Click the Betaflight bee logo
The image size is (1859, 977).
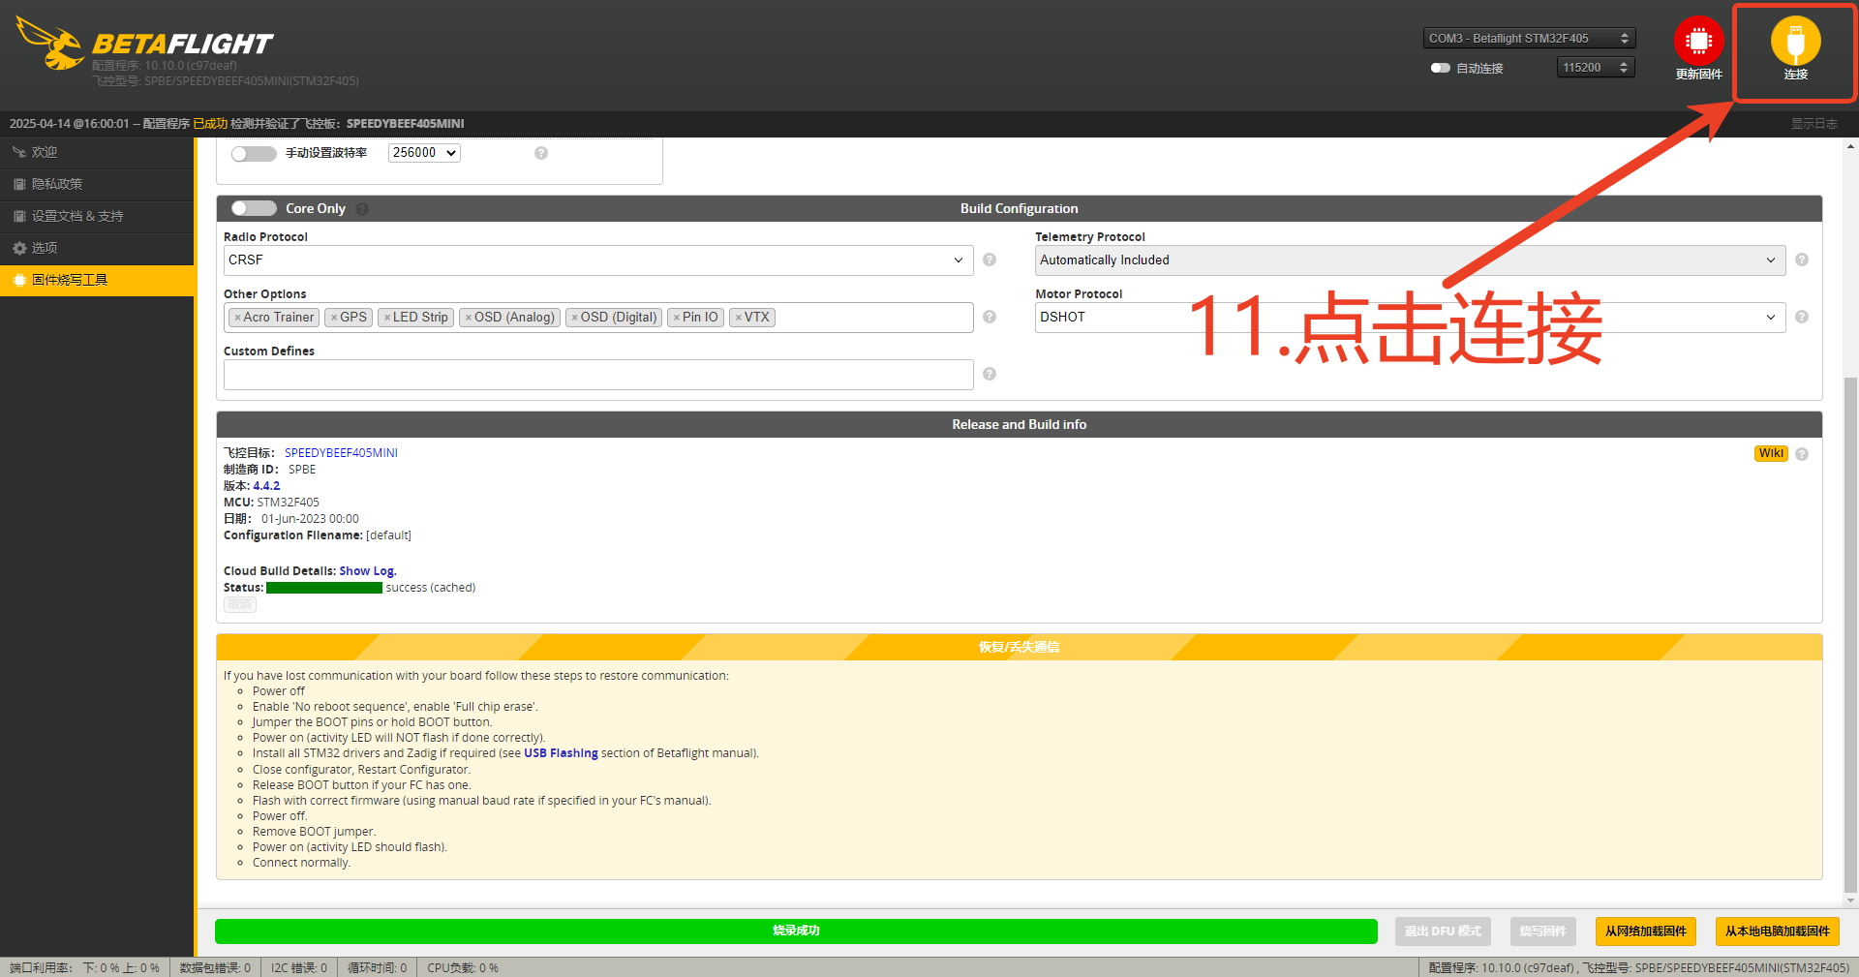50,44
